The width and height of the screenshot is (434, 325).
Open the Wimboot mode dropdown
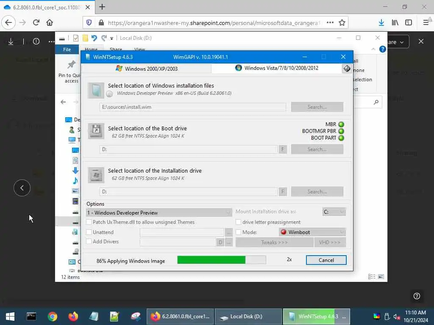pyautogui.click(x=312, y=232)
